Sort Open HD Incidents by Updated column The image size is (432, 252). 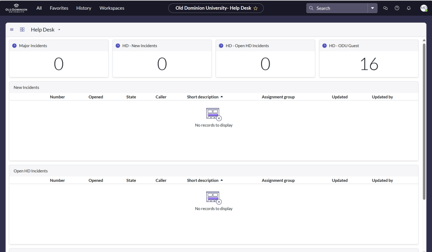[x=340, y=180]
